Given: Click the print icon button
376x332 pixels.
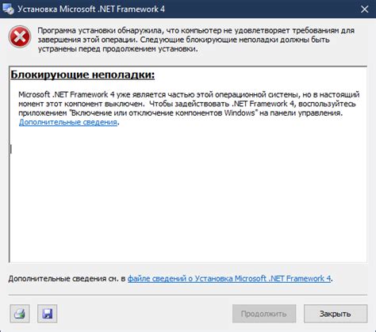Looking at the screenshot, I should [20, 314].
